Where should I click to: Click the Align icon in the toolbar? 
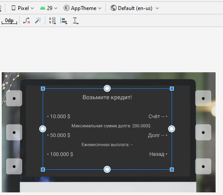(x=64, y=20)
